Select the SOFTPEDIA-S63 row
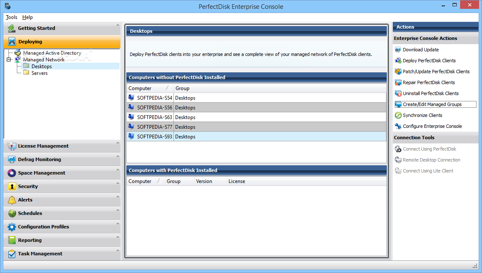The image size is (482, 273). (256, 117)
